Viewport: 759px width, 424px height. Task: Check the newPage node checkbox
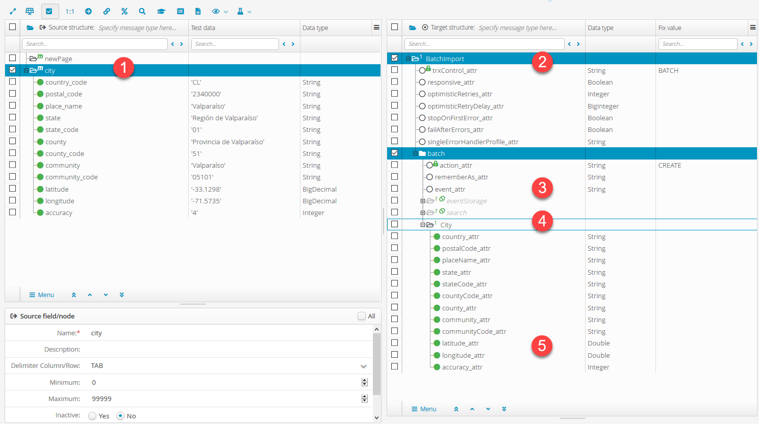coord(13,58)
